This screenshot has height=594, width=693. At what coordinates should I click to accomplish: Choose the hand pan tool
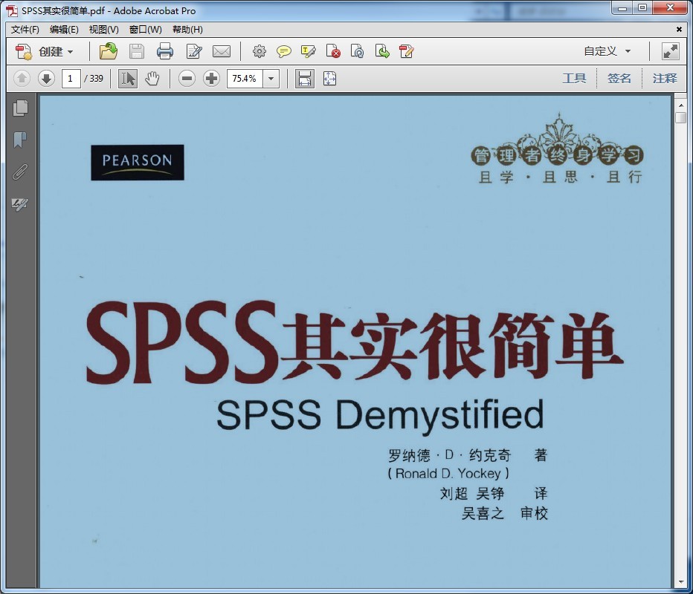pos(152,79)
